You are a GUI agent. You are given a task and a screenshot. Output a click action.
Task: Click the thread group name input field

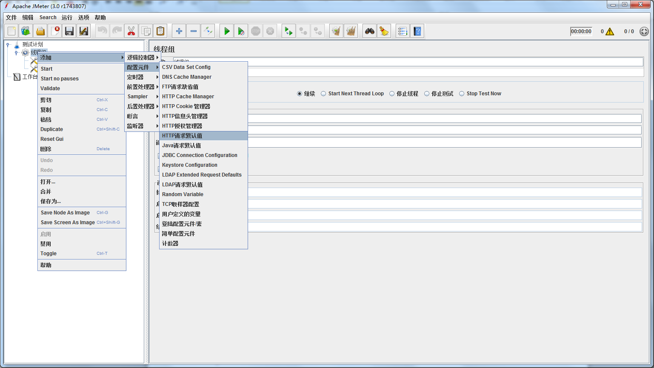(408, 62)
